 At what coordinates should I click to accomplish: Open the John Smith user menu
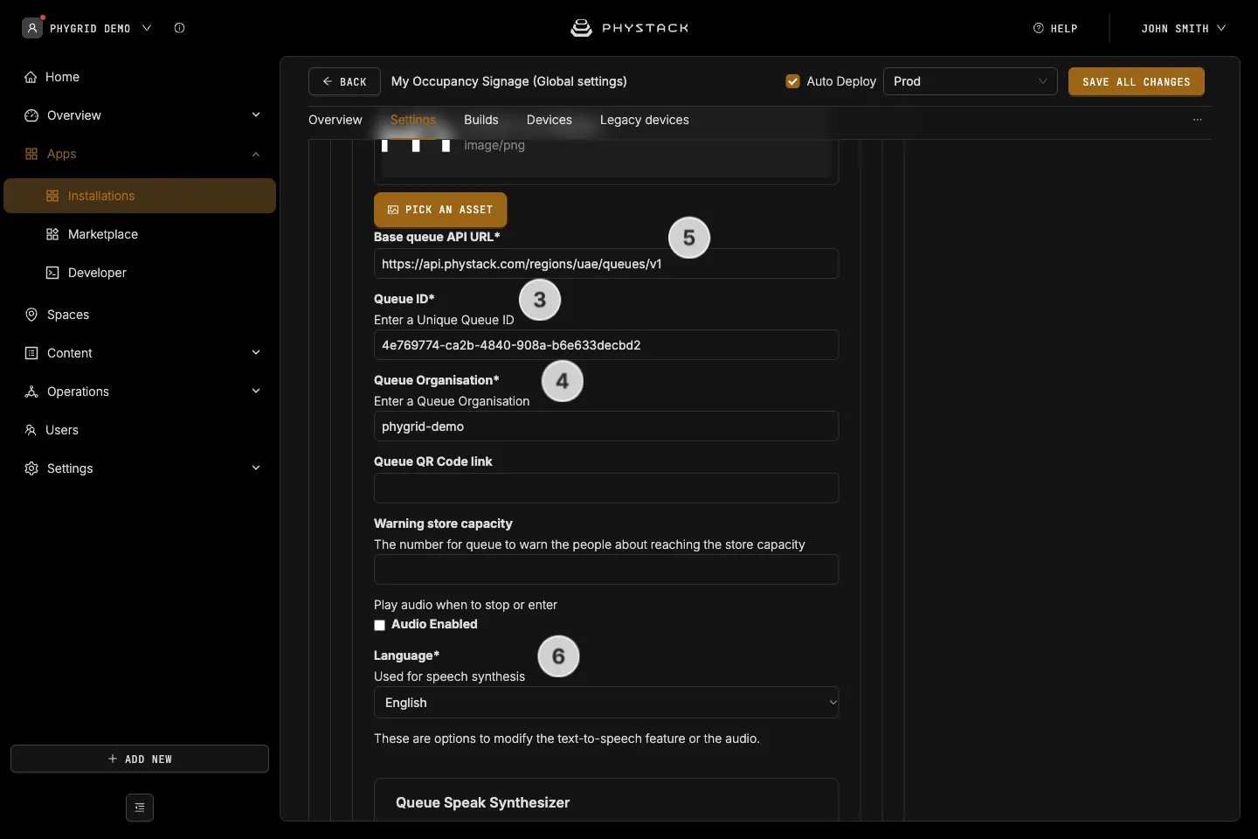coord(1183,28)
